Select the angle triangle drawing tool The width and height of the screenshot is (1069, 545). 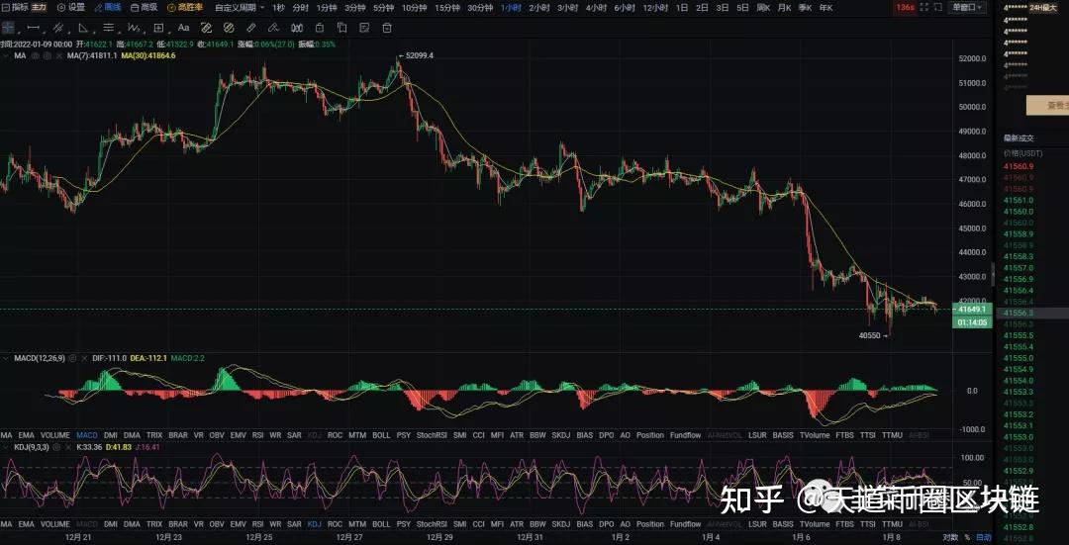pyautogui.click(x=83, y=28)
